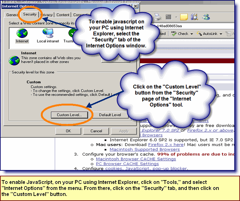Open the Privacy tab
240x201 pixels.
point(47,15)
